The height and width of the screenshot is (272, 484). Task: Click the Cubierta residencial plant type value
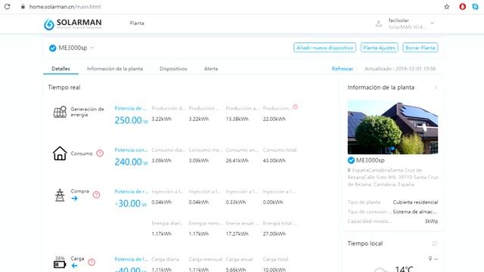coord(415,202)
